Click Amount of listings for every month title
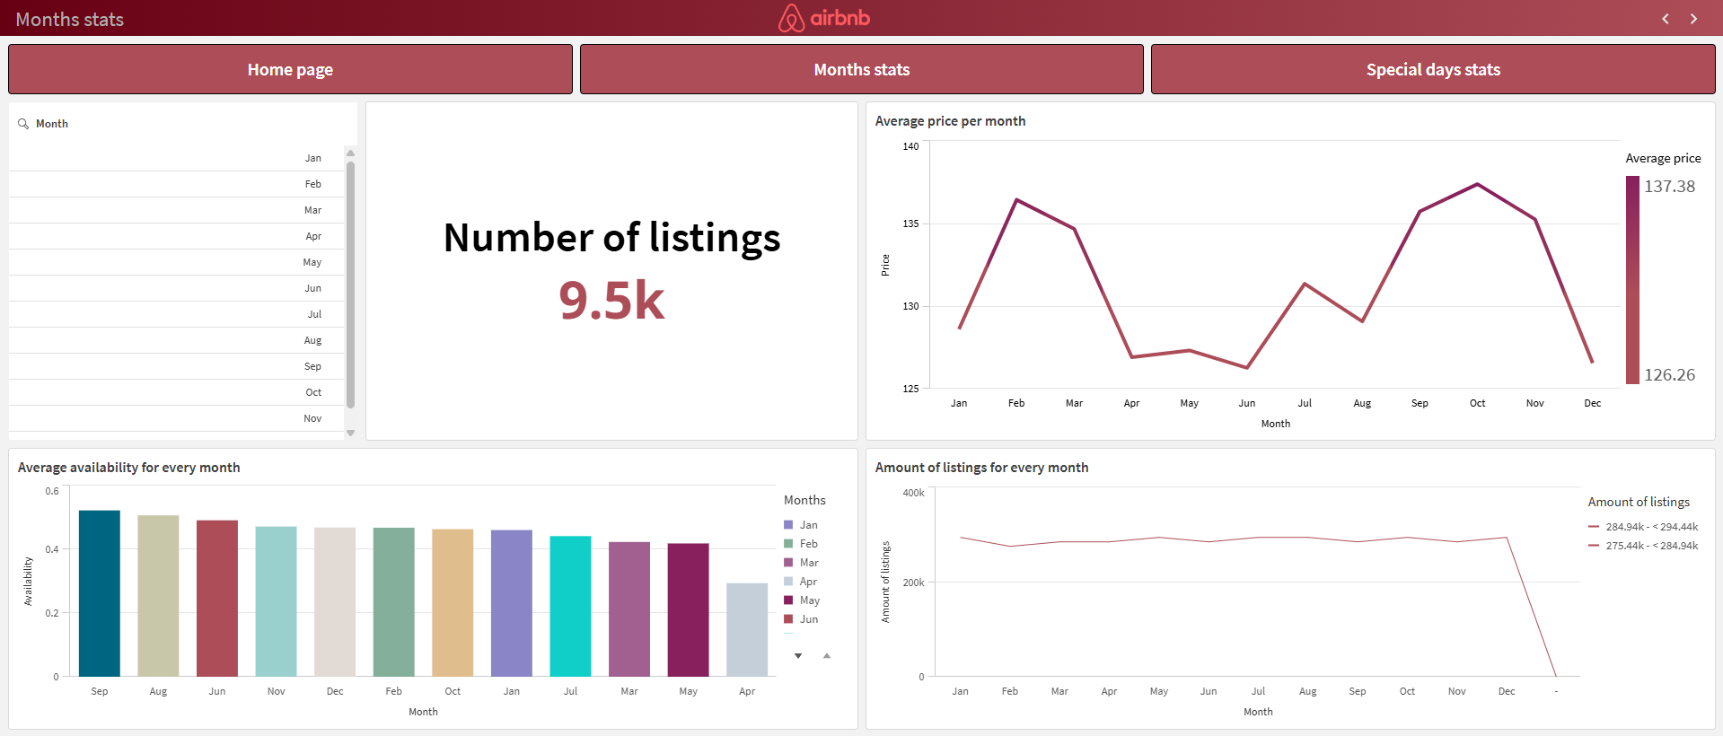This screenshot has width=1723, height=736. [981, 468]
